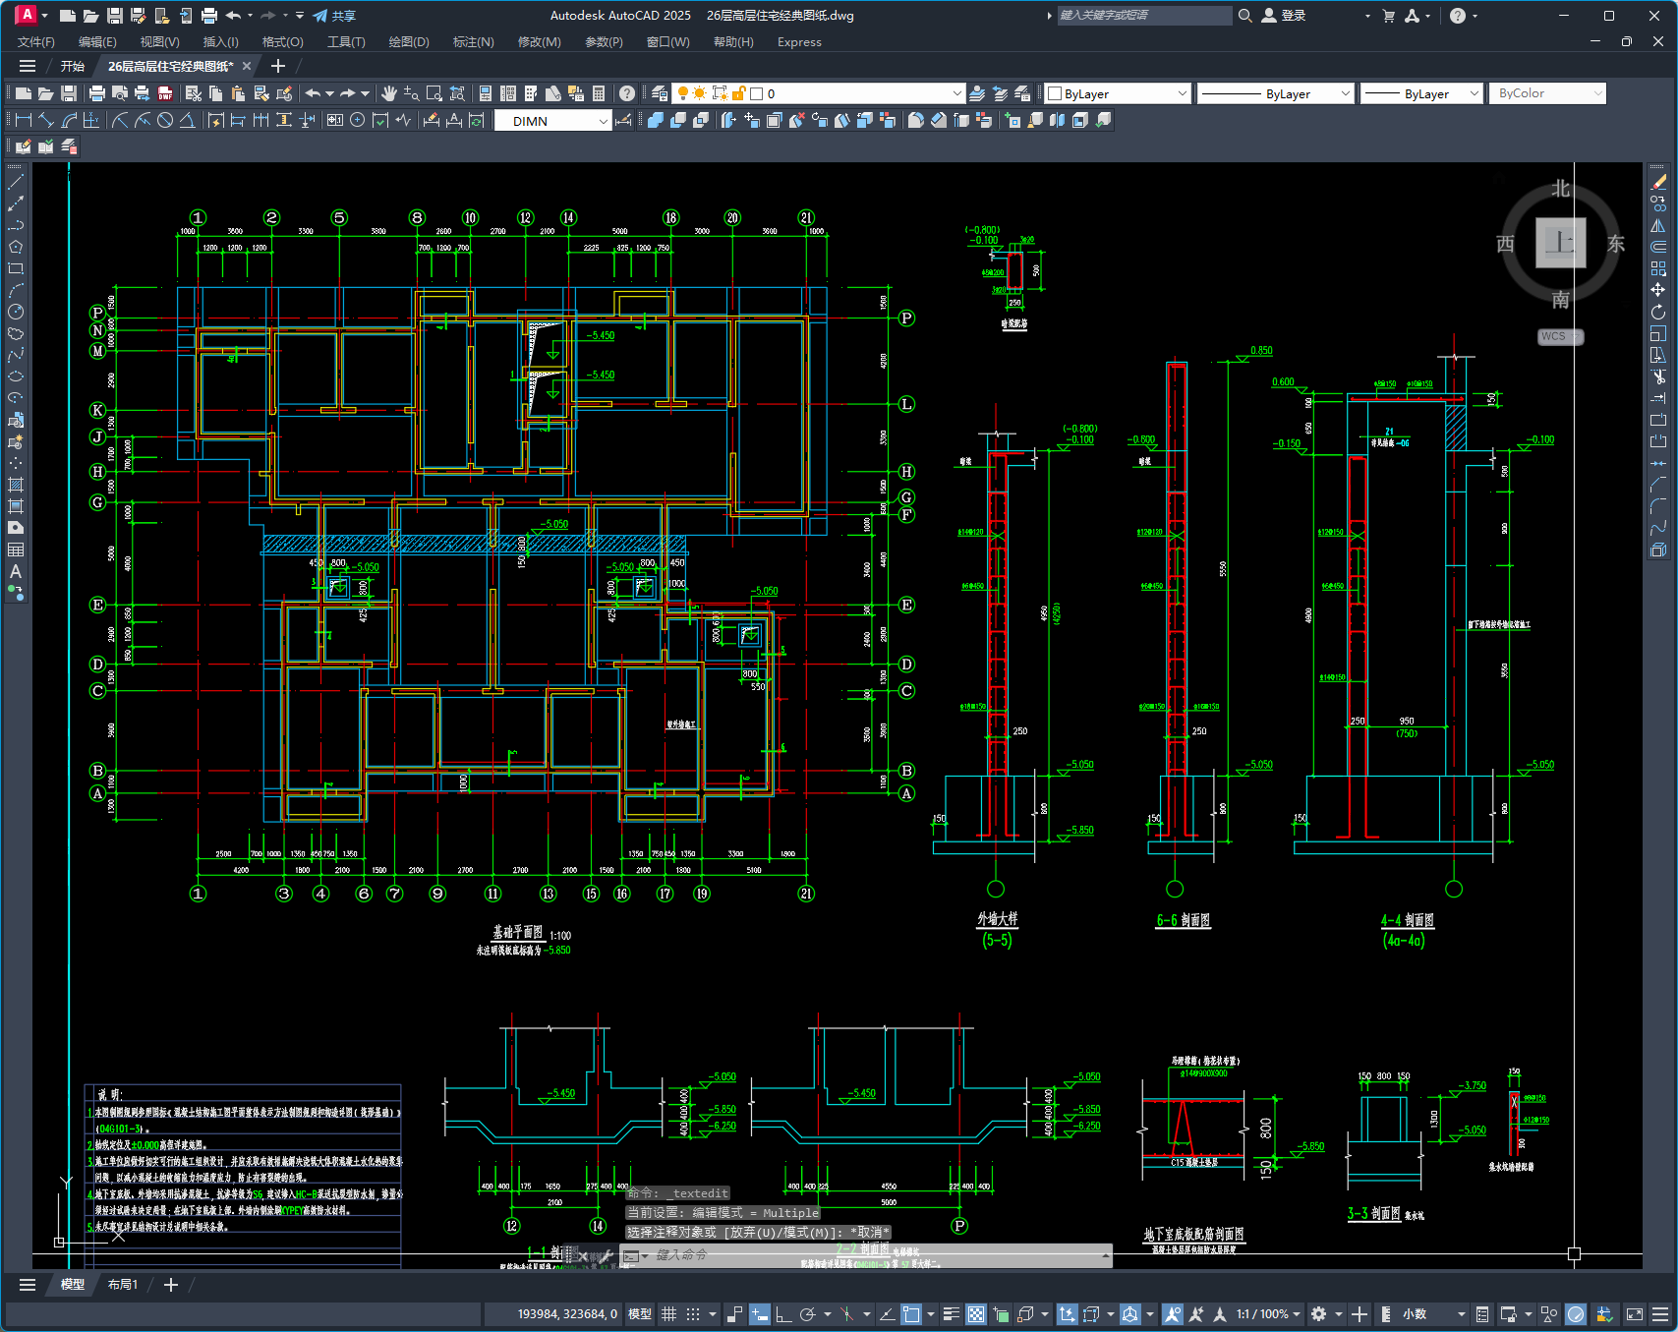
Task: Open the 文件(F) menu
Action: pyautogui.click(x=36, y=41)
